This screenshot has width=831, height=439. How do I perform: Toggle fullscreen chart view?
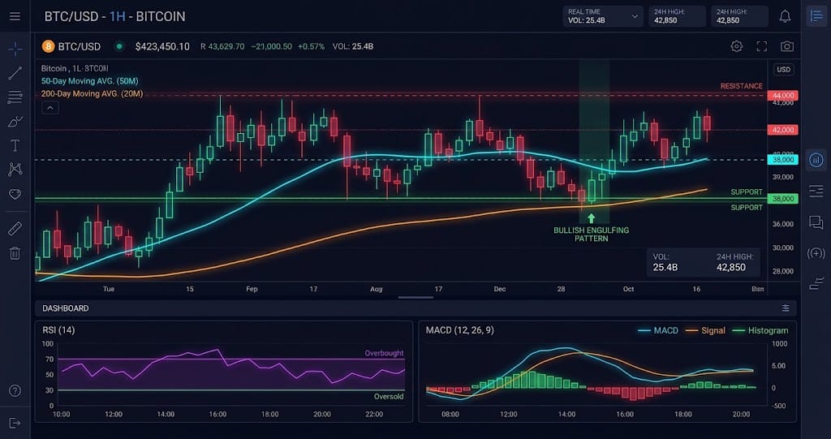[x=761, y=46]
